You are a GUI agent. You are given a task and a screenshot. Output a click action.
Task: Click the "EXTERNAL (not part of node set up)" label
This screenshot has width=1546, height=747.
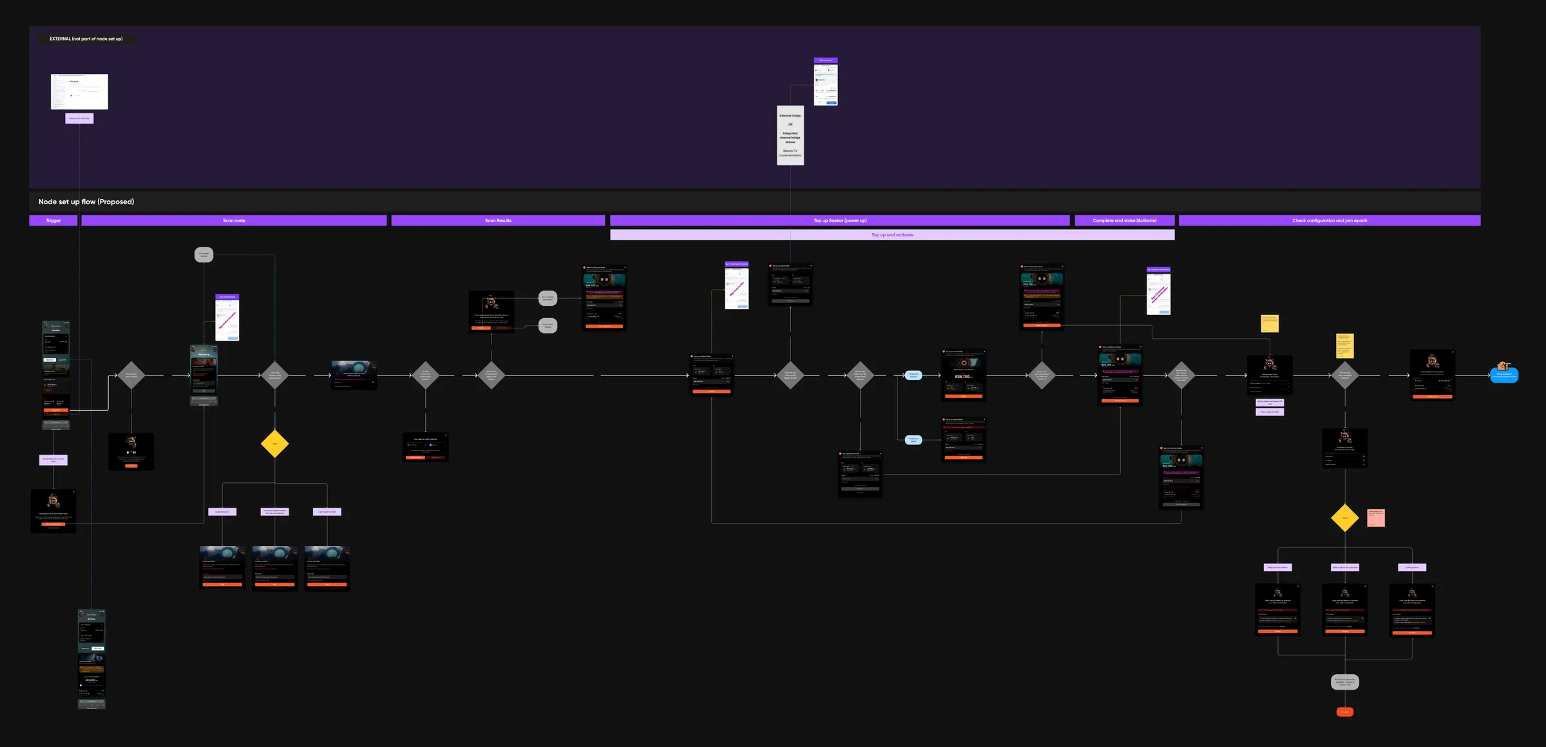pos(86,39)
